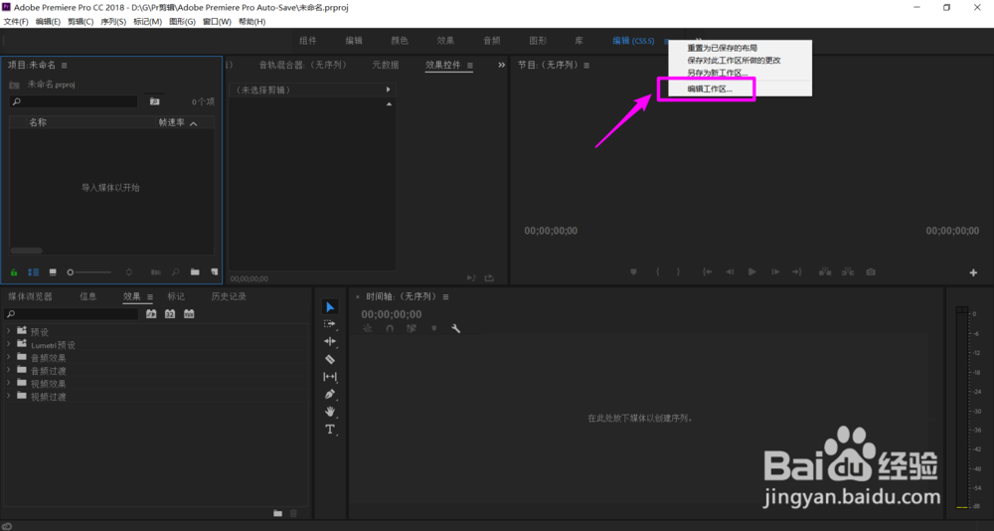Expand the 预设 effects folder
This screenshot has width=994, height=531.
coord(8,331)
